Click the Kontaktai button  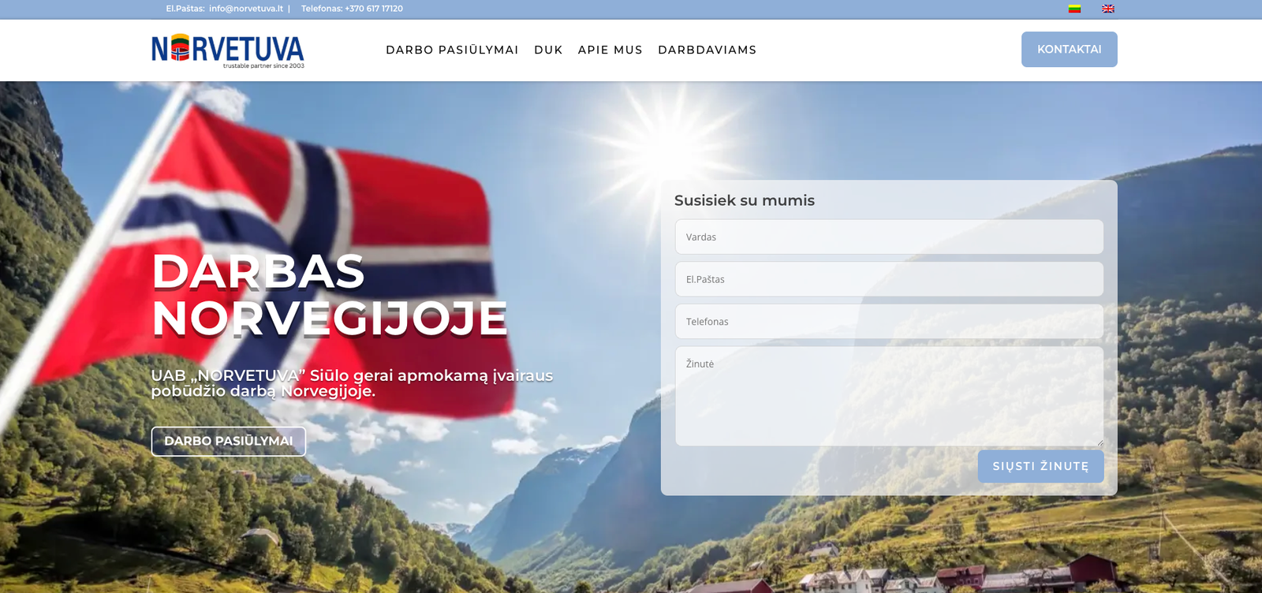pyautogui.click(x=1069, y=49)
